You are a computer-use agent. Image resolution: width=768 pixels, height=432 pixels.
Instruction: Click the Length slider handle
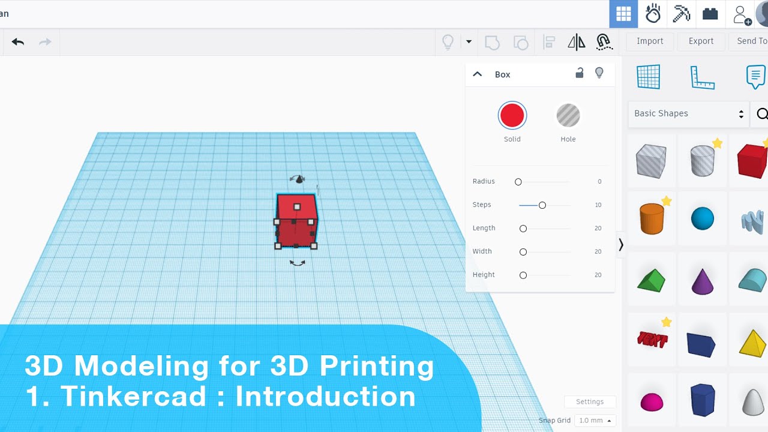(523, 229)
